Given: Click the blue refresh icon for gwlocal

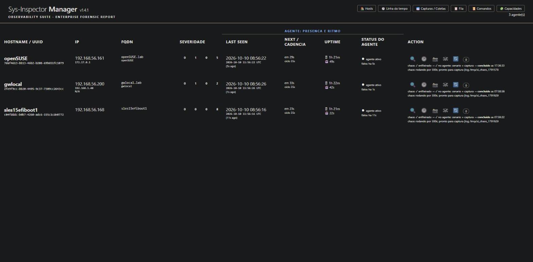Looking at the screenshot, I should pos(456,85).
